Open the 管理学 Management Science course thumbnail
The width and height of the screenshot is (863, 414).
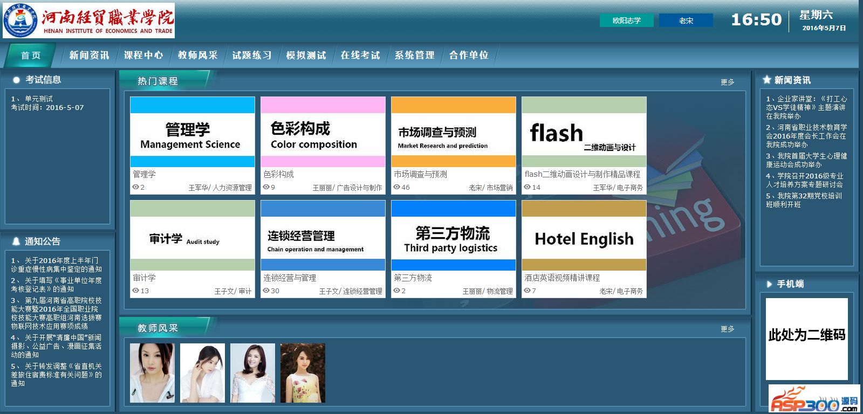tap(193, 132)
